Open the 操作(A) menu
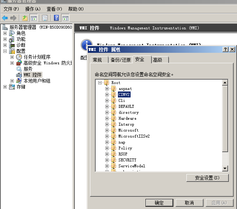 click(x=33, y=9)
